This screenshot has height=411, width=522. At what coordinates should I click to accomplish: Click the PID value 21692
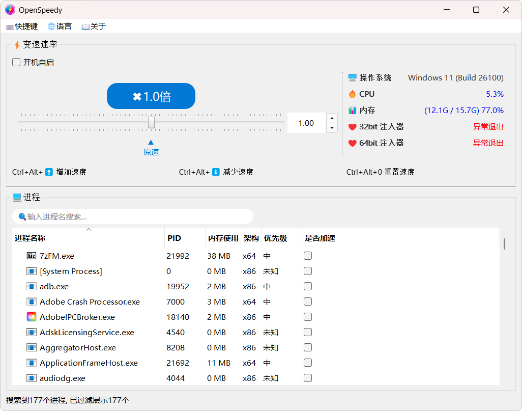tap(178, 363)
